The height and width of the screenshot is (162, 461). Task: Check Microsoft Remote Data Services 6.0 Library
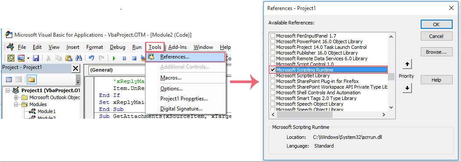(273, 59)
